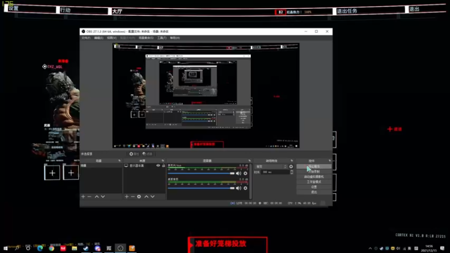Viewport: 450px width, 253px height.
Task: Add a new source with the plus icon
Action: [x=127, y=196]
